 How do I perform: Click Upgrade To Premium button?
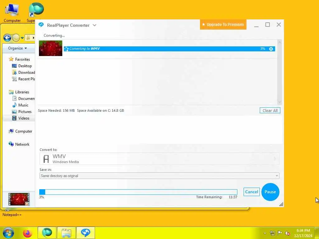pos(223,24)
